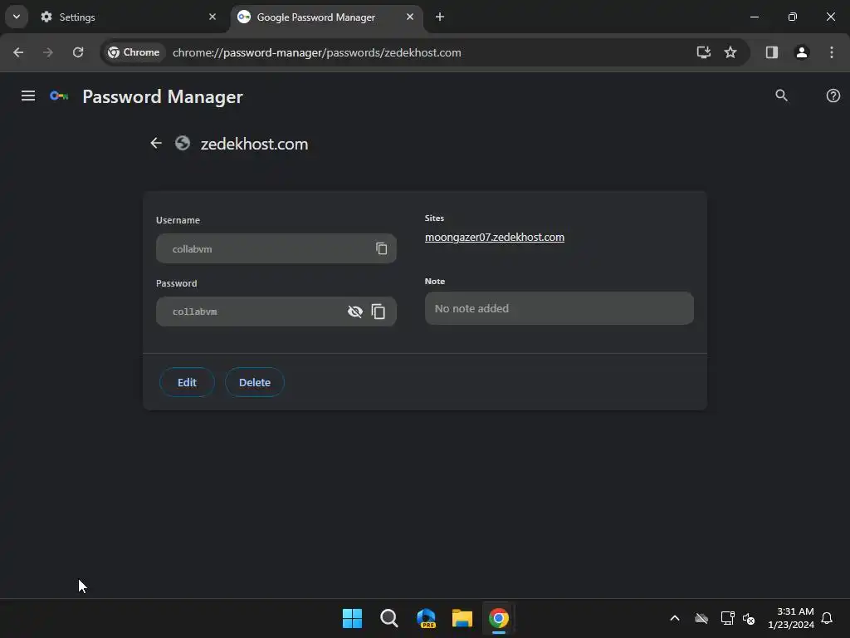850x638 pixels.
Task: Click the muted volume tray icon
Action: click(749, 618)
